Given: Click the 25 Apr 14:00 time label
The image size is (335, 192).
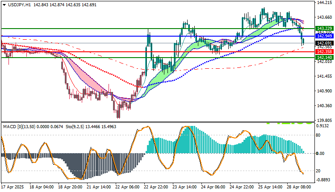Looking at the screenshot, I should [270, 187].
